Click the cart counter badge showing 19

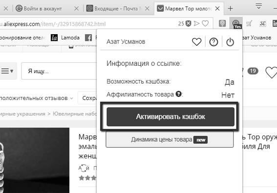click(x=253, y=71)
